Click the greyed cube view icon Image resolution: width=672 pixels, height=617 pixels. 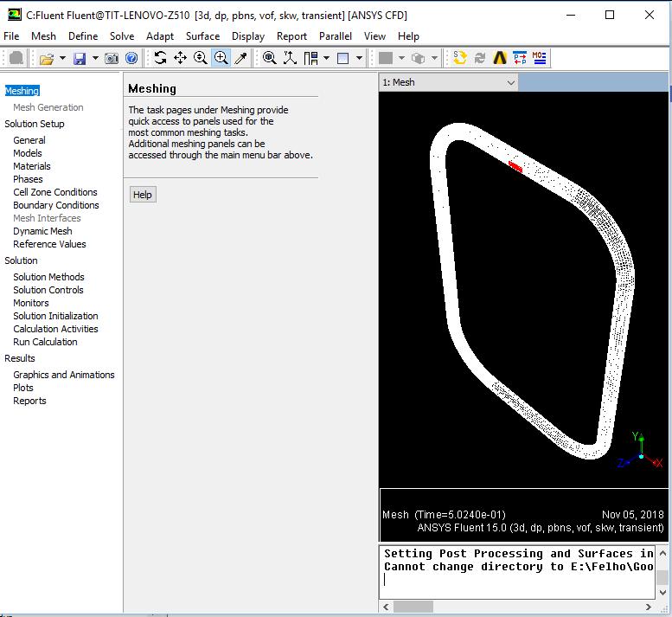419,58
